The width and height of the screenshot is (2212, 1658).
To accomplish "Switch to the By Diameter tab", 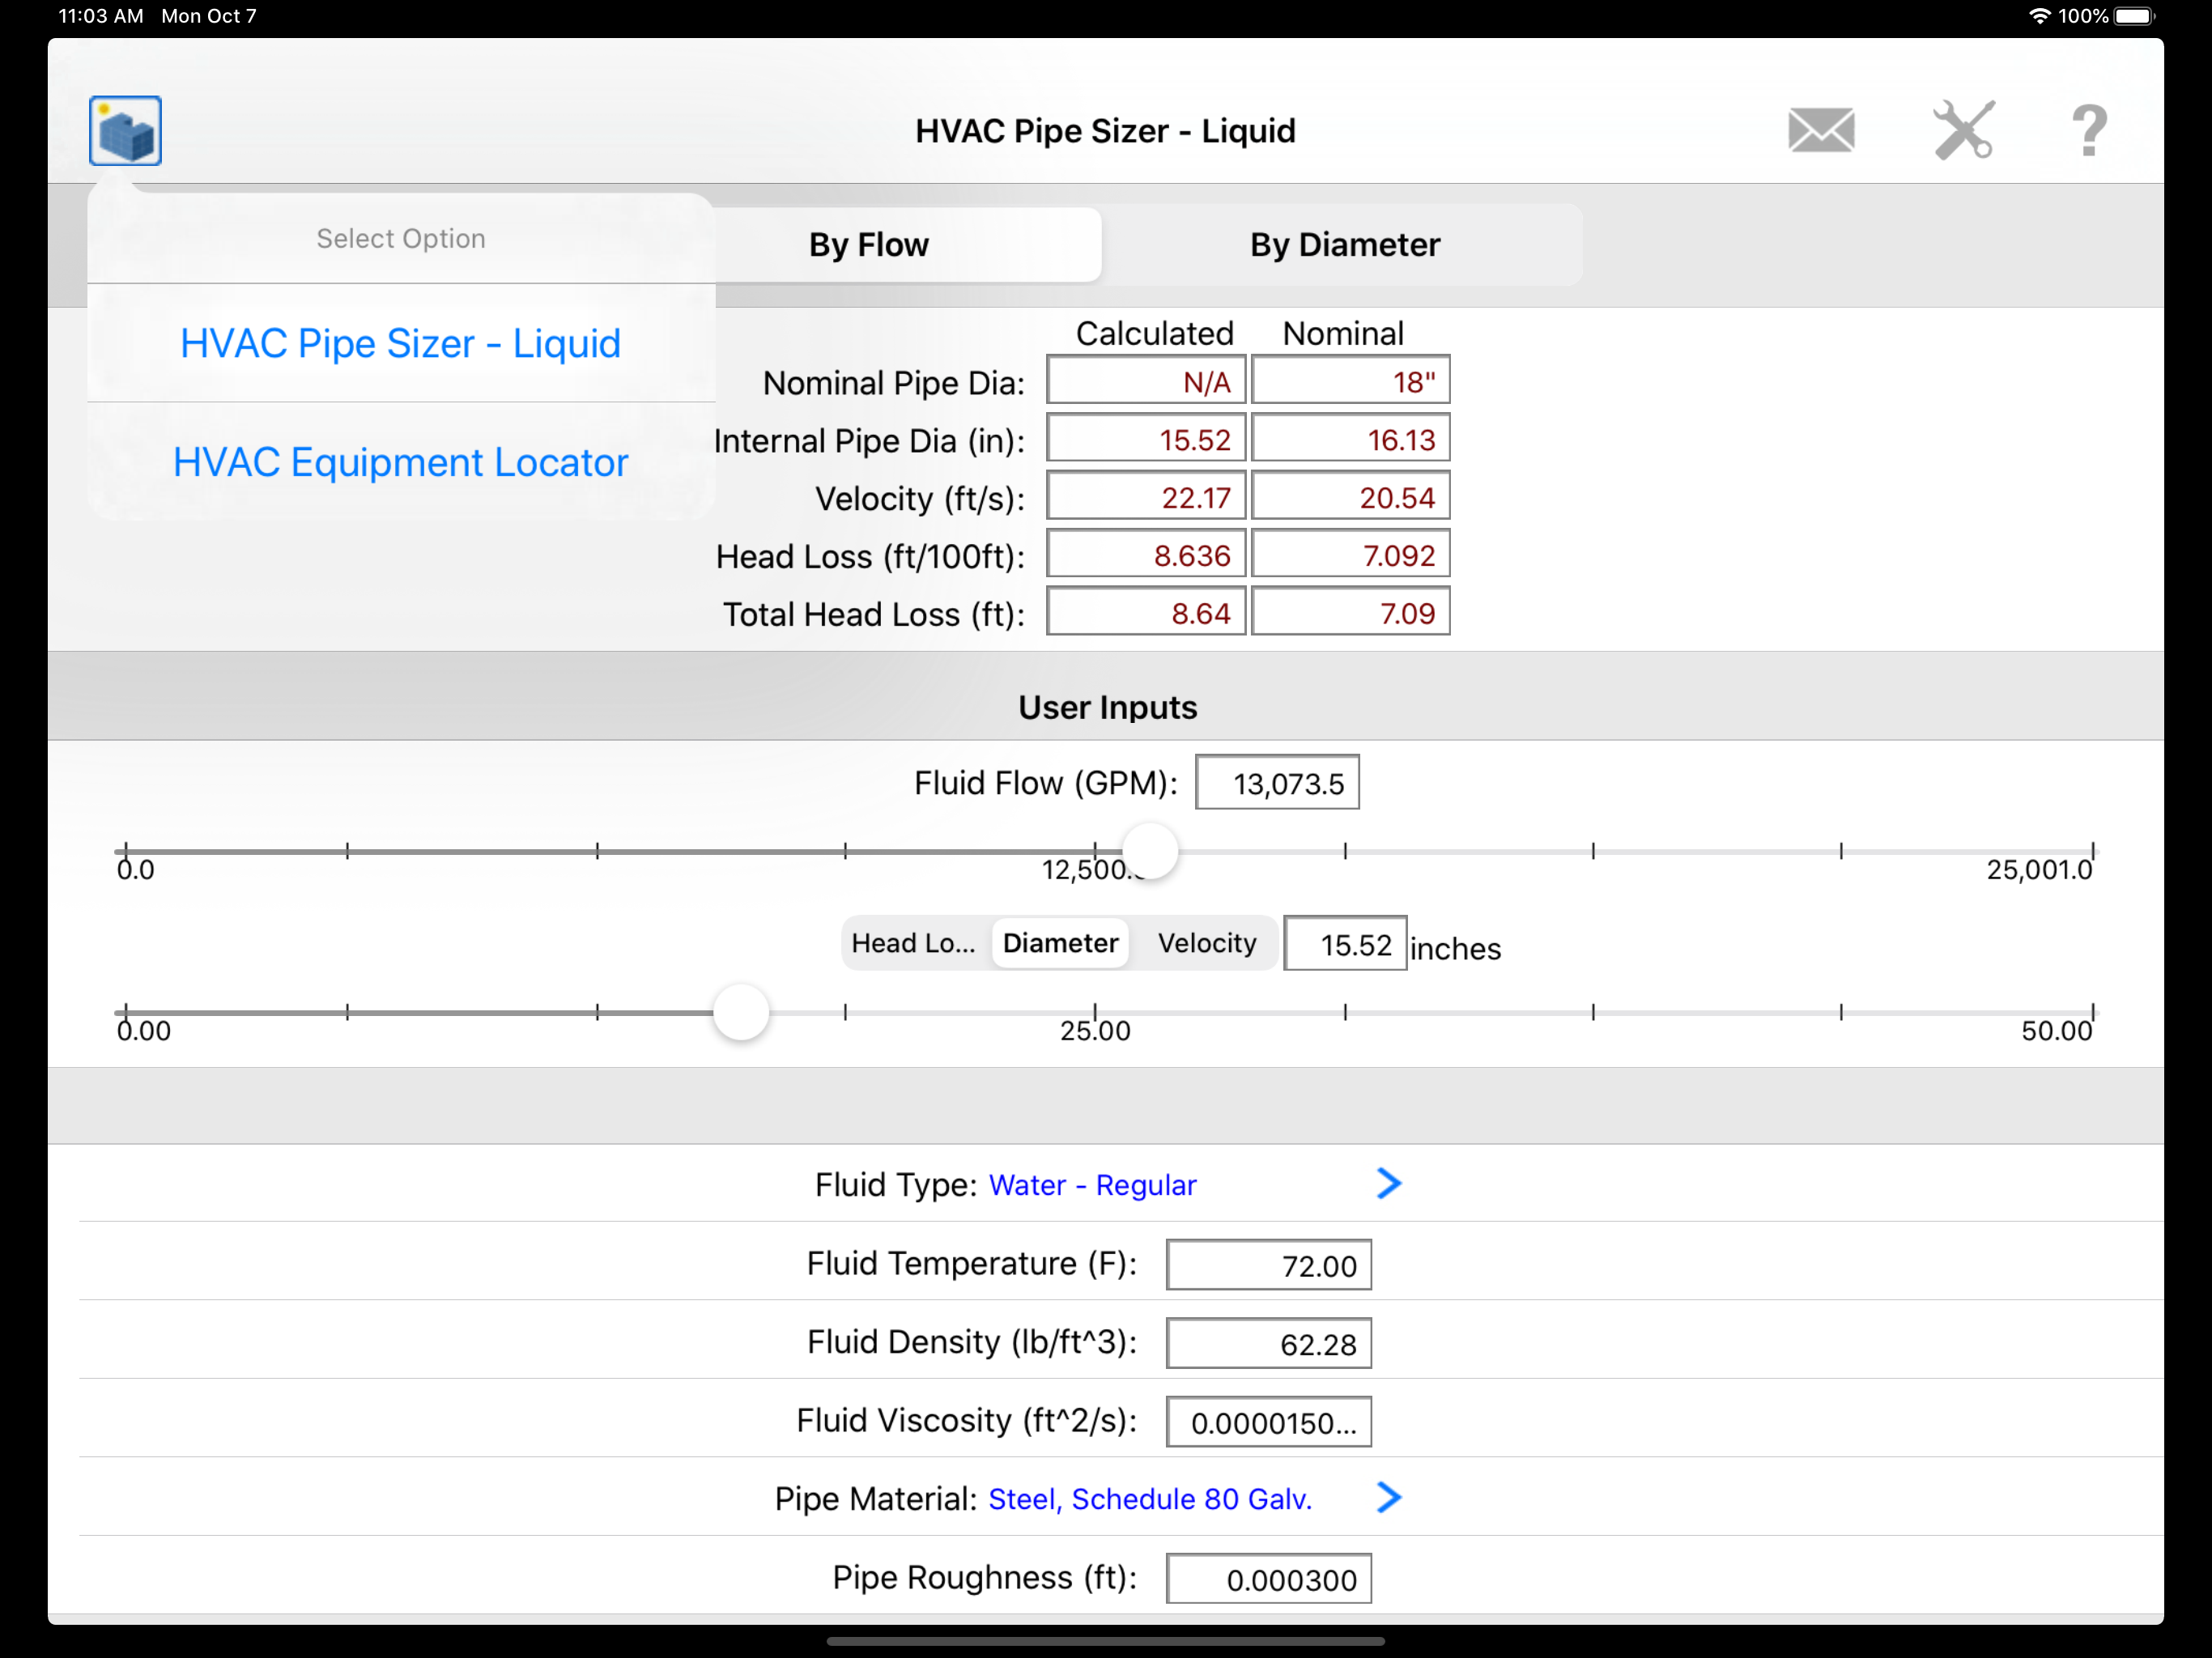I will point(1344,245).
